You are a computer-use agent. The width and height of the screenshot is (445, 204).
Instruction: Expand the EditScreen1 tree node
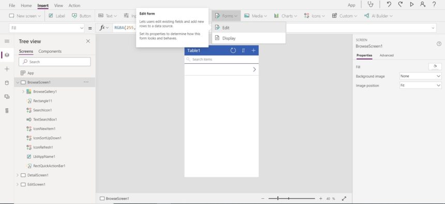[18, 184]
